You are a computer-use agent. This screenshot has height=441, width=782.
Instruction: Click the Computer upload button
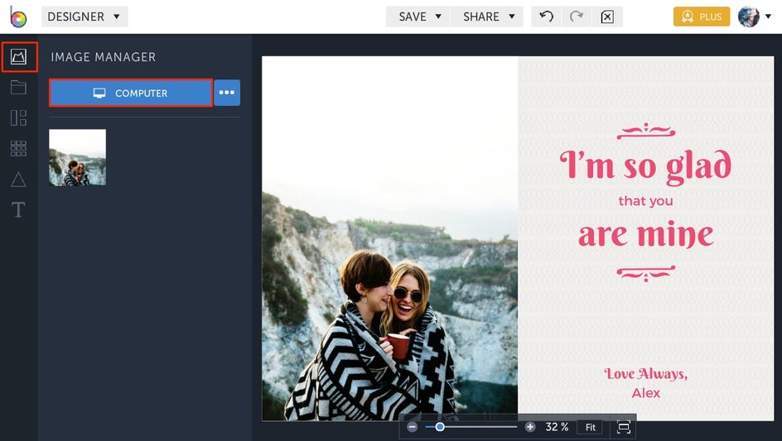pyautogui.click(x=131, y=93)
